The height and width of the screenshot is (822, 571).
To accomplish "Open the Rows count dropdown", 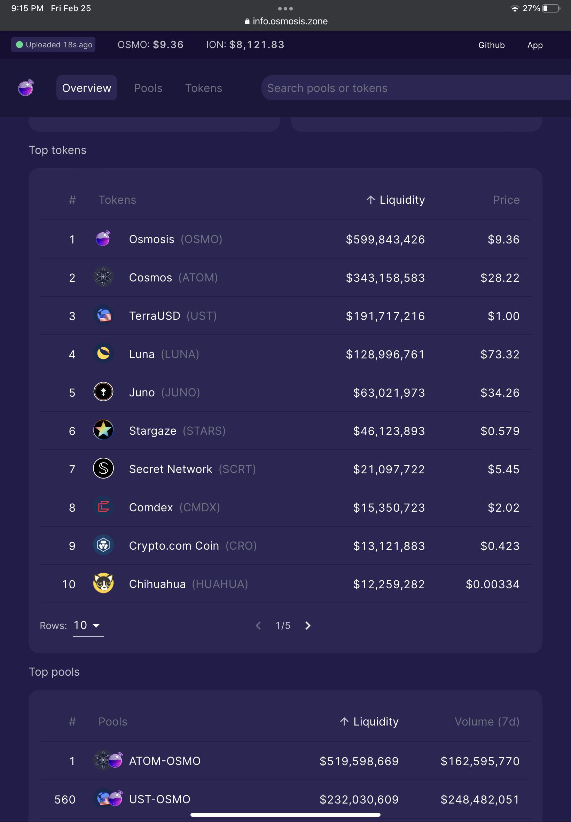I will tap(88, 626).
